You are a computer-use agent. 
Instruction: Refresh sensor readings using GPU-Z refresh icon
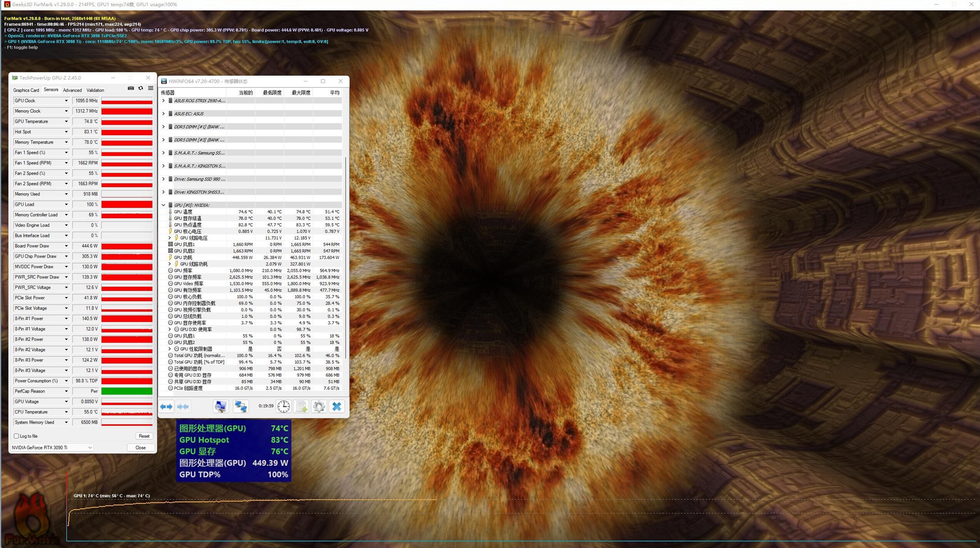140,88
